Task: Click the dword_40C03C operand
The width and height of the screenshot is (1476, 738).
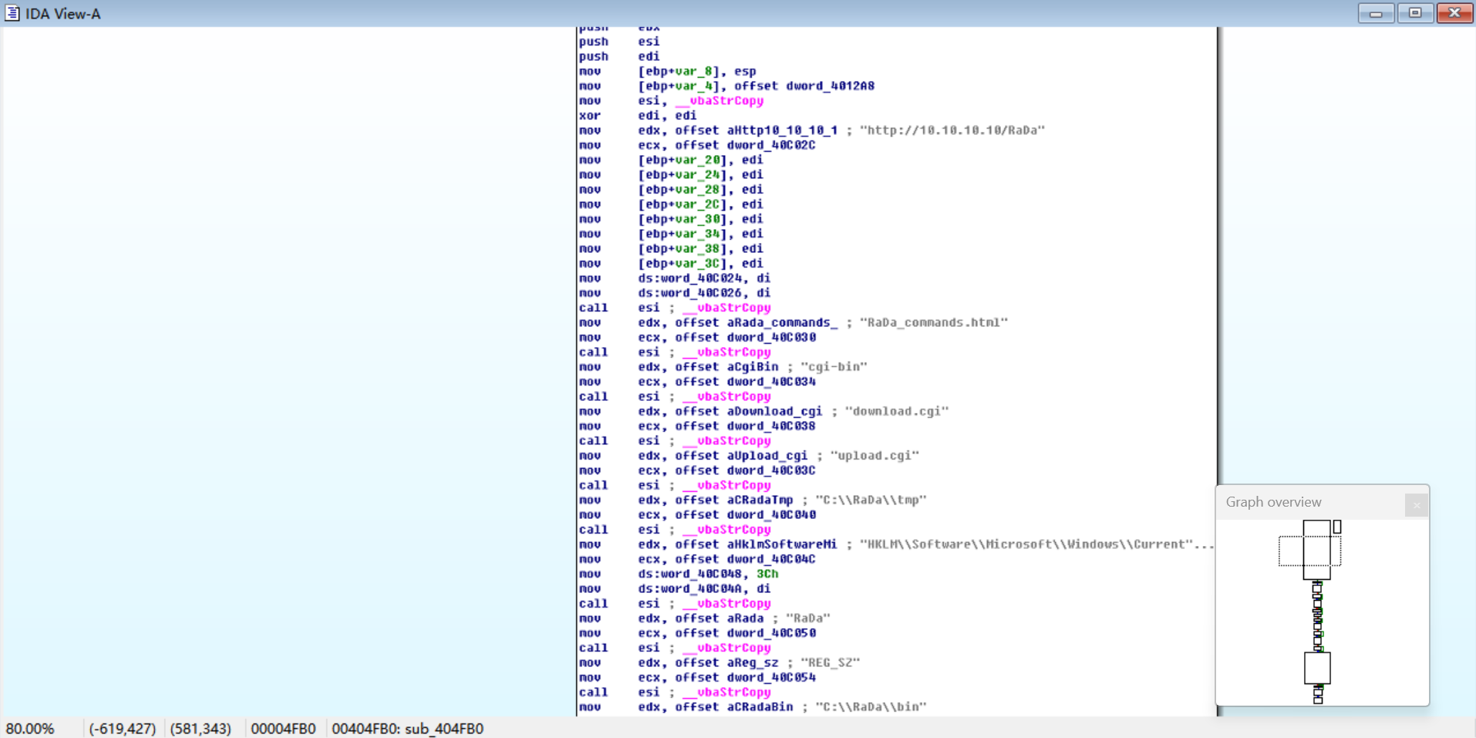Action: tap(771, 470)
